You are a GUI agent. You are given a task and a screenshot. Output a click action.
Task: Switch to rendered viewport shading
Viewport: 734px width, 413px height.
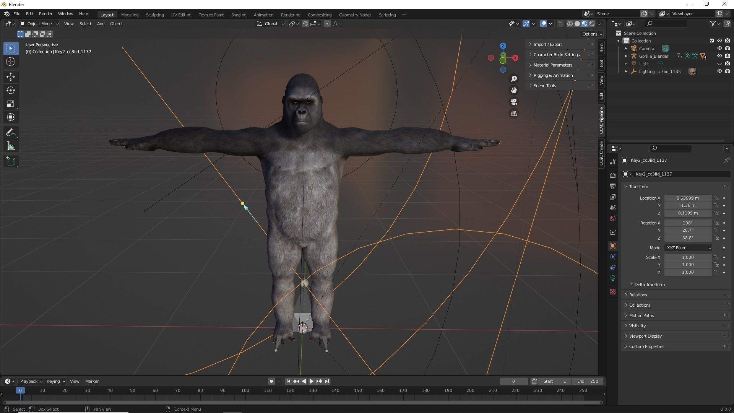click(x=592, y=24)
